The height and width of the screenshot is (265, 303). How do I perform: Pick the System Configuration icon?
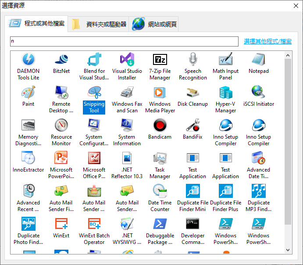pos(94,125)
